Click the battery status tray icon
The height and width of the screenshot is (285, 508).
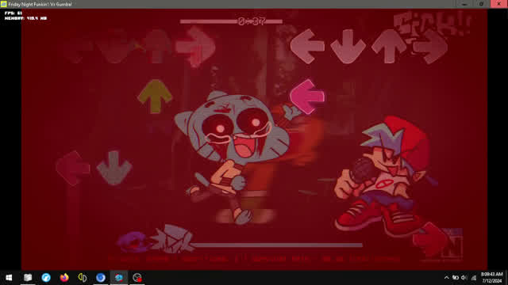pyautogui.click(x=455, y=278)
